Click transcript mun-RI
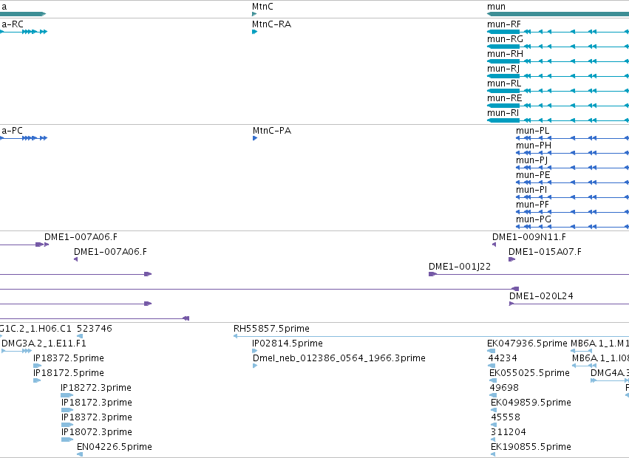629x458 pixels. 558,120
